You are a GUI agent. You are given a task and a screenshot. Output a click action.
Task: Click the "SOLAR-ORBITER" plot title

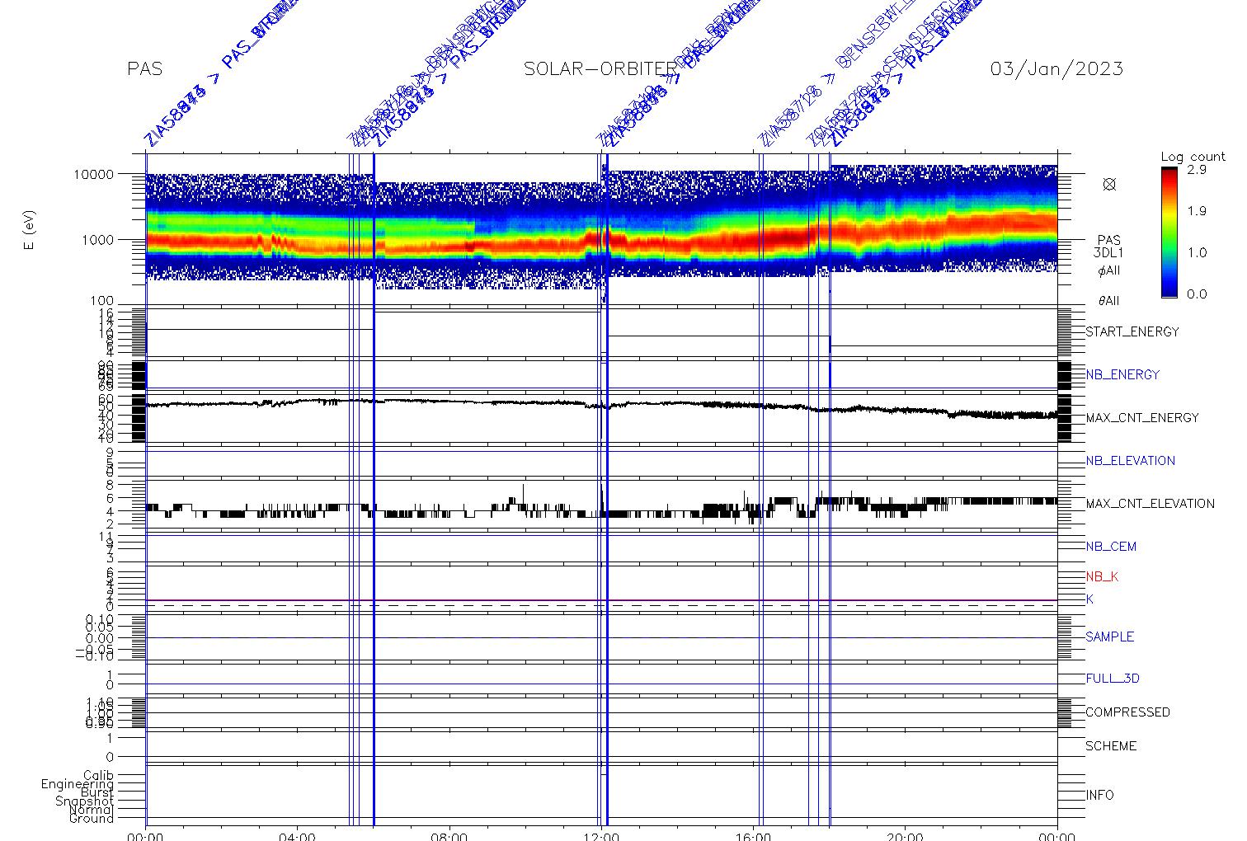coord(600,69)
